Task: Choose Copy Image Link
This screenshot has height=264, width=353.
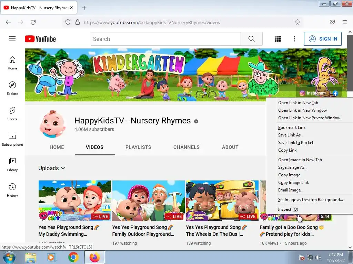Action: [309, 183]
